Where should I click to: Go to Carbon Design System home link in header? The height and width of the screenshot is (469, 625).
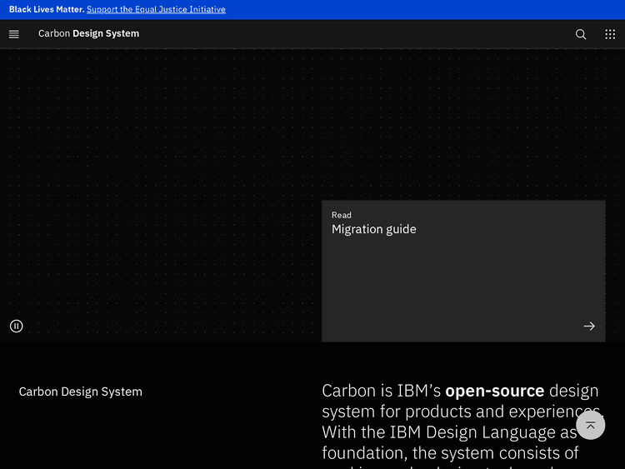coord(88,34)
